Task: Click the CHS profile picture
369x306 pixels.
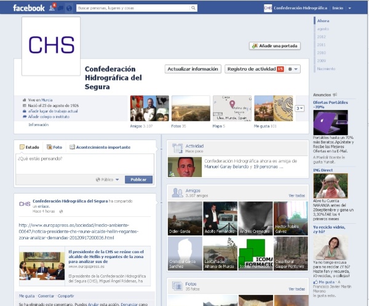Action: [51, 46]
